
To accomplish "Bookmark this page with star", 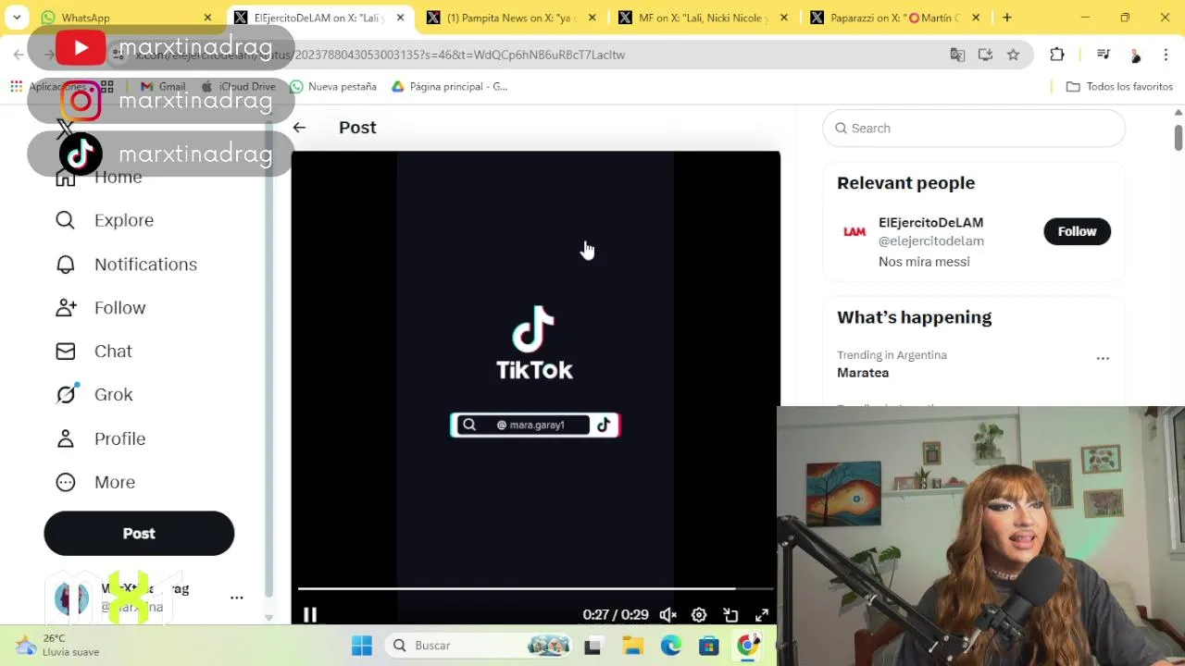I will tap(1013, 55).
